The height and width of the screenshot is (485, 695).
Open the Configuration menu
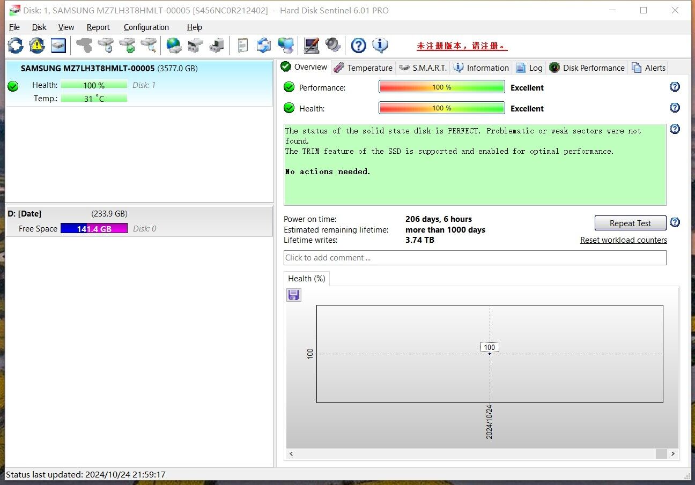tap(146, 27)
